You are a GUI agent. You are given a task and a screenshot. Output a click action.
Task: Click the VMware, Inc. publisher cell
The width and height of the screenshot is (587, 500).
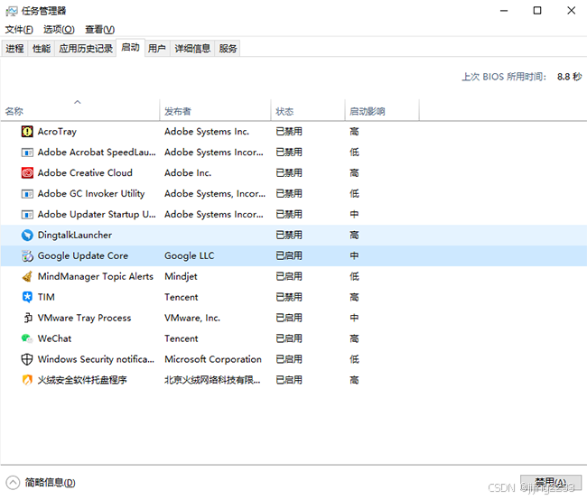click(x=192, y=318)
